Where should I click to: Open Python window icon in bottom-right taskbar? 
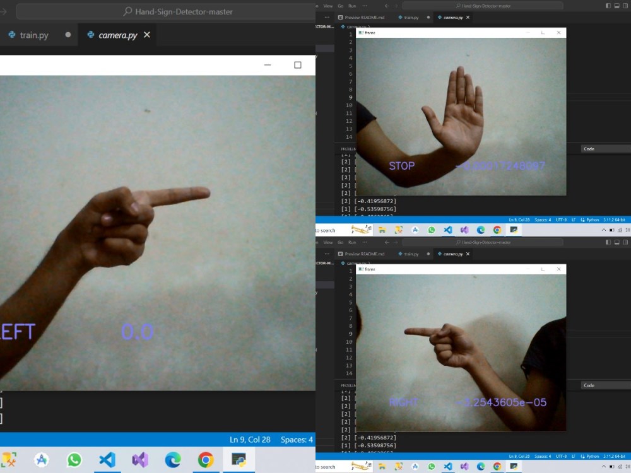(514, 467)
